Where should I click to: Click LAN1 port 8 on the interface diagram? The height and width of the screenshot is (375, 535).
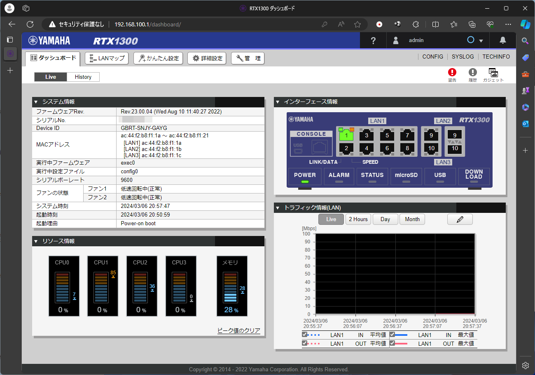pyautogui.click(x=407, y=148)
